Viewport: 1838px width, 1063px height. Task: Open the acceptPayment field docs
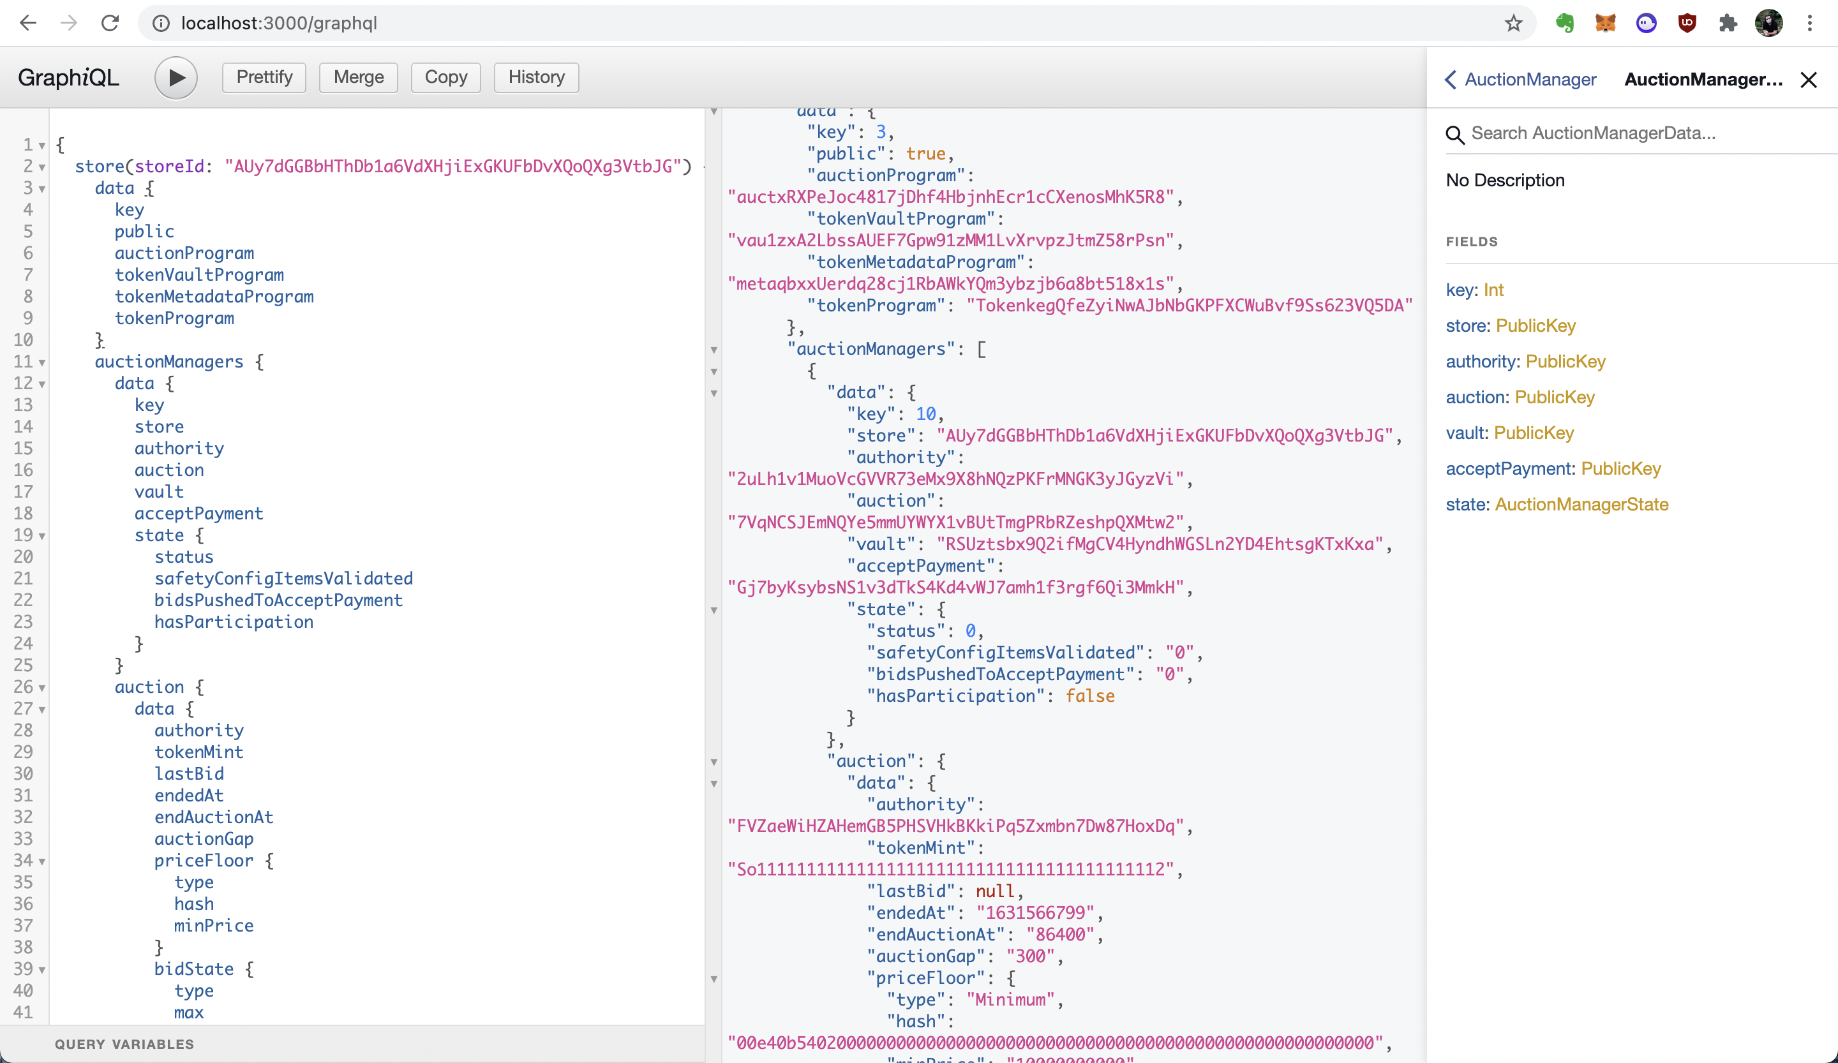coord(1509,469)
